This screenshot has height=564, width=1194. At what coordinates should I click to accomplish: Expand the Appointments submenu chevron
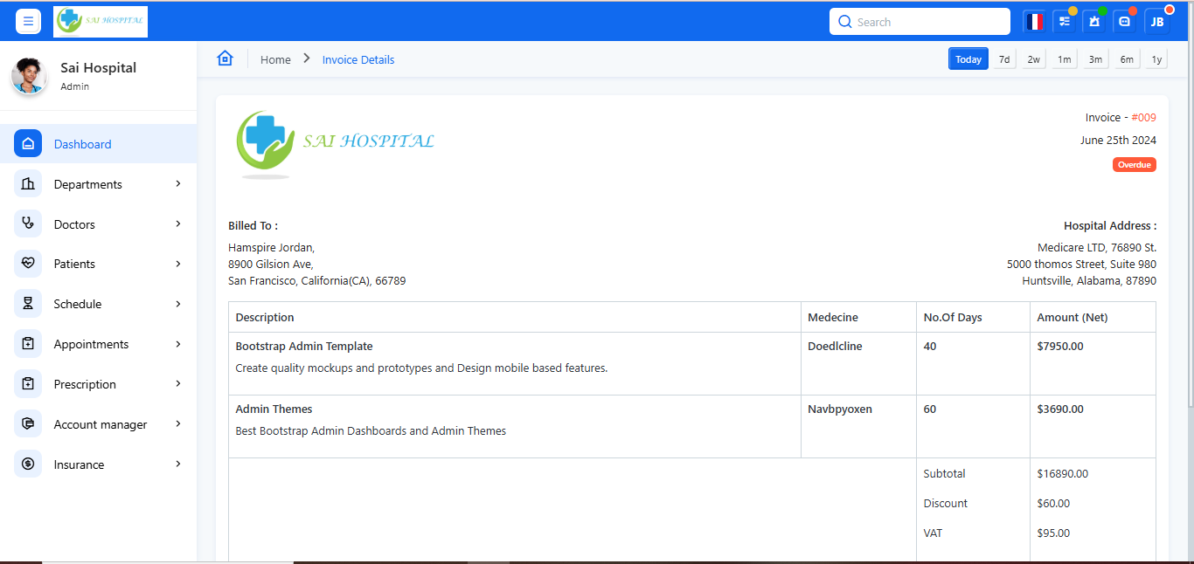click(x=178, y=344)
